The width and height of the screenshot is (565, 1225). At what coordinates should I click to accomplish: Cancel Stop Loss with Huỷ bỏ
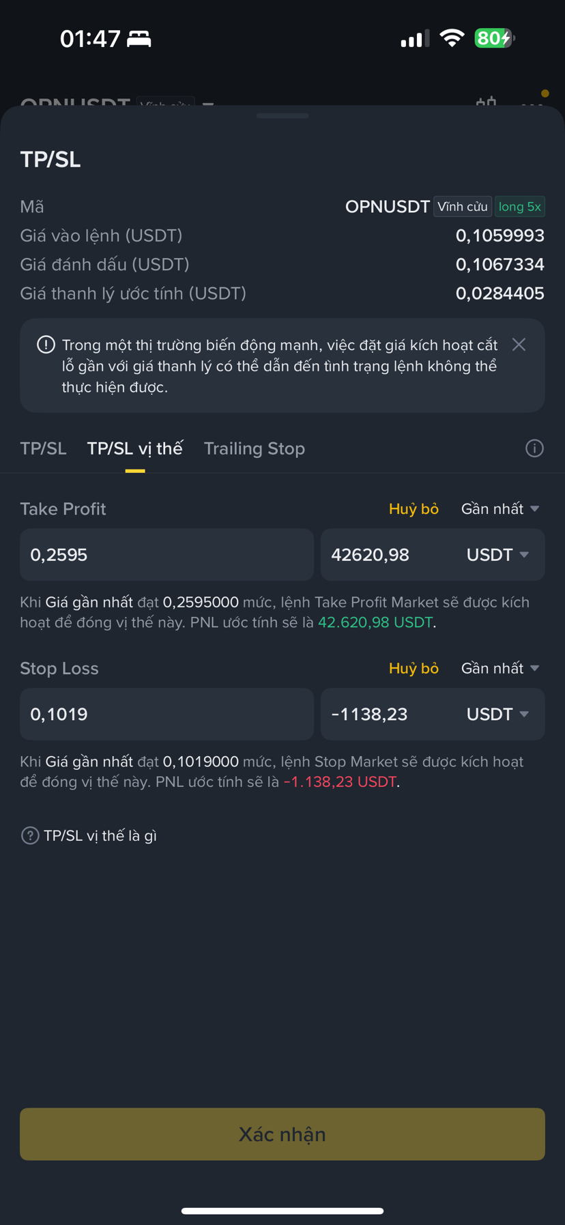tap(414, 668)
